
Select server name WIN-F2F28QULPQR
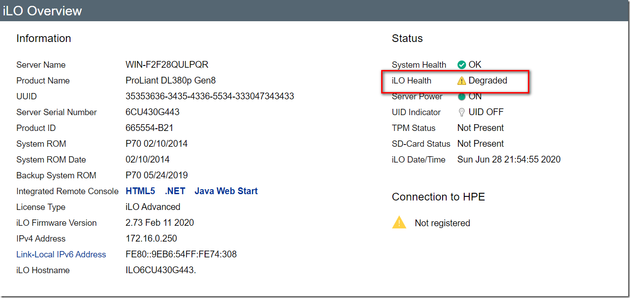click(167, 65)
